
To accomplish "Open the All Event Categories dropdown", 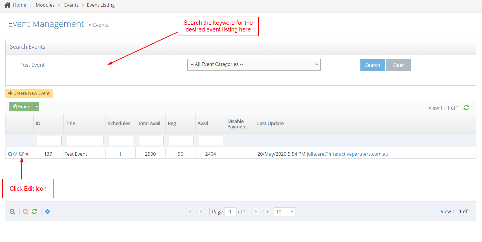I will [254, 64].
